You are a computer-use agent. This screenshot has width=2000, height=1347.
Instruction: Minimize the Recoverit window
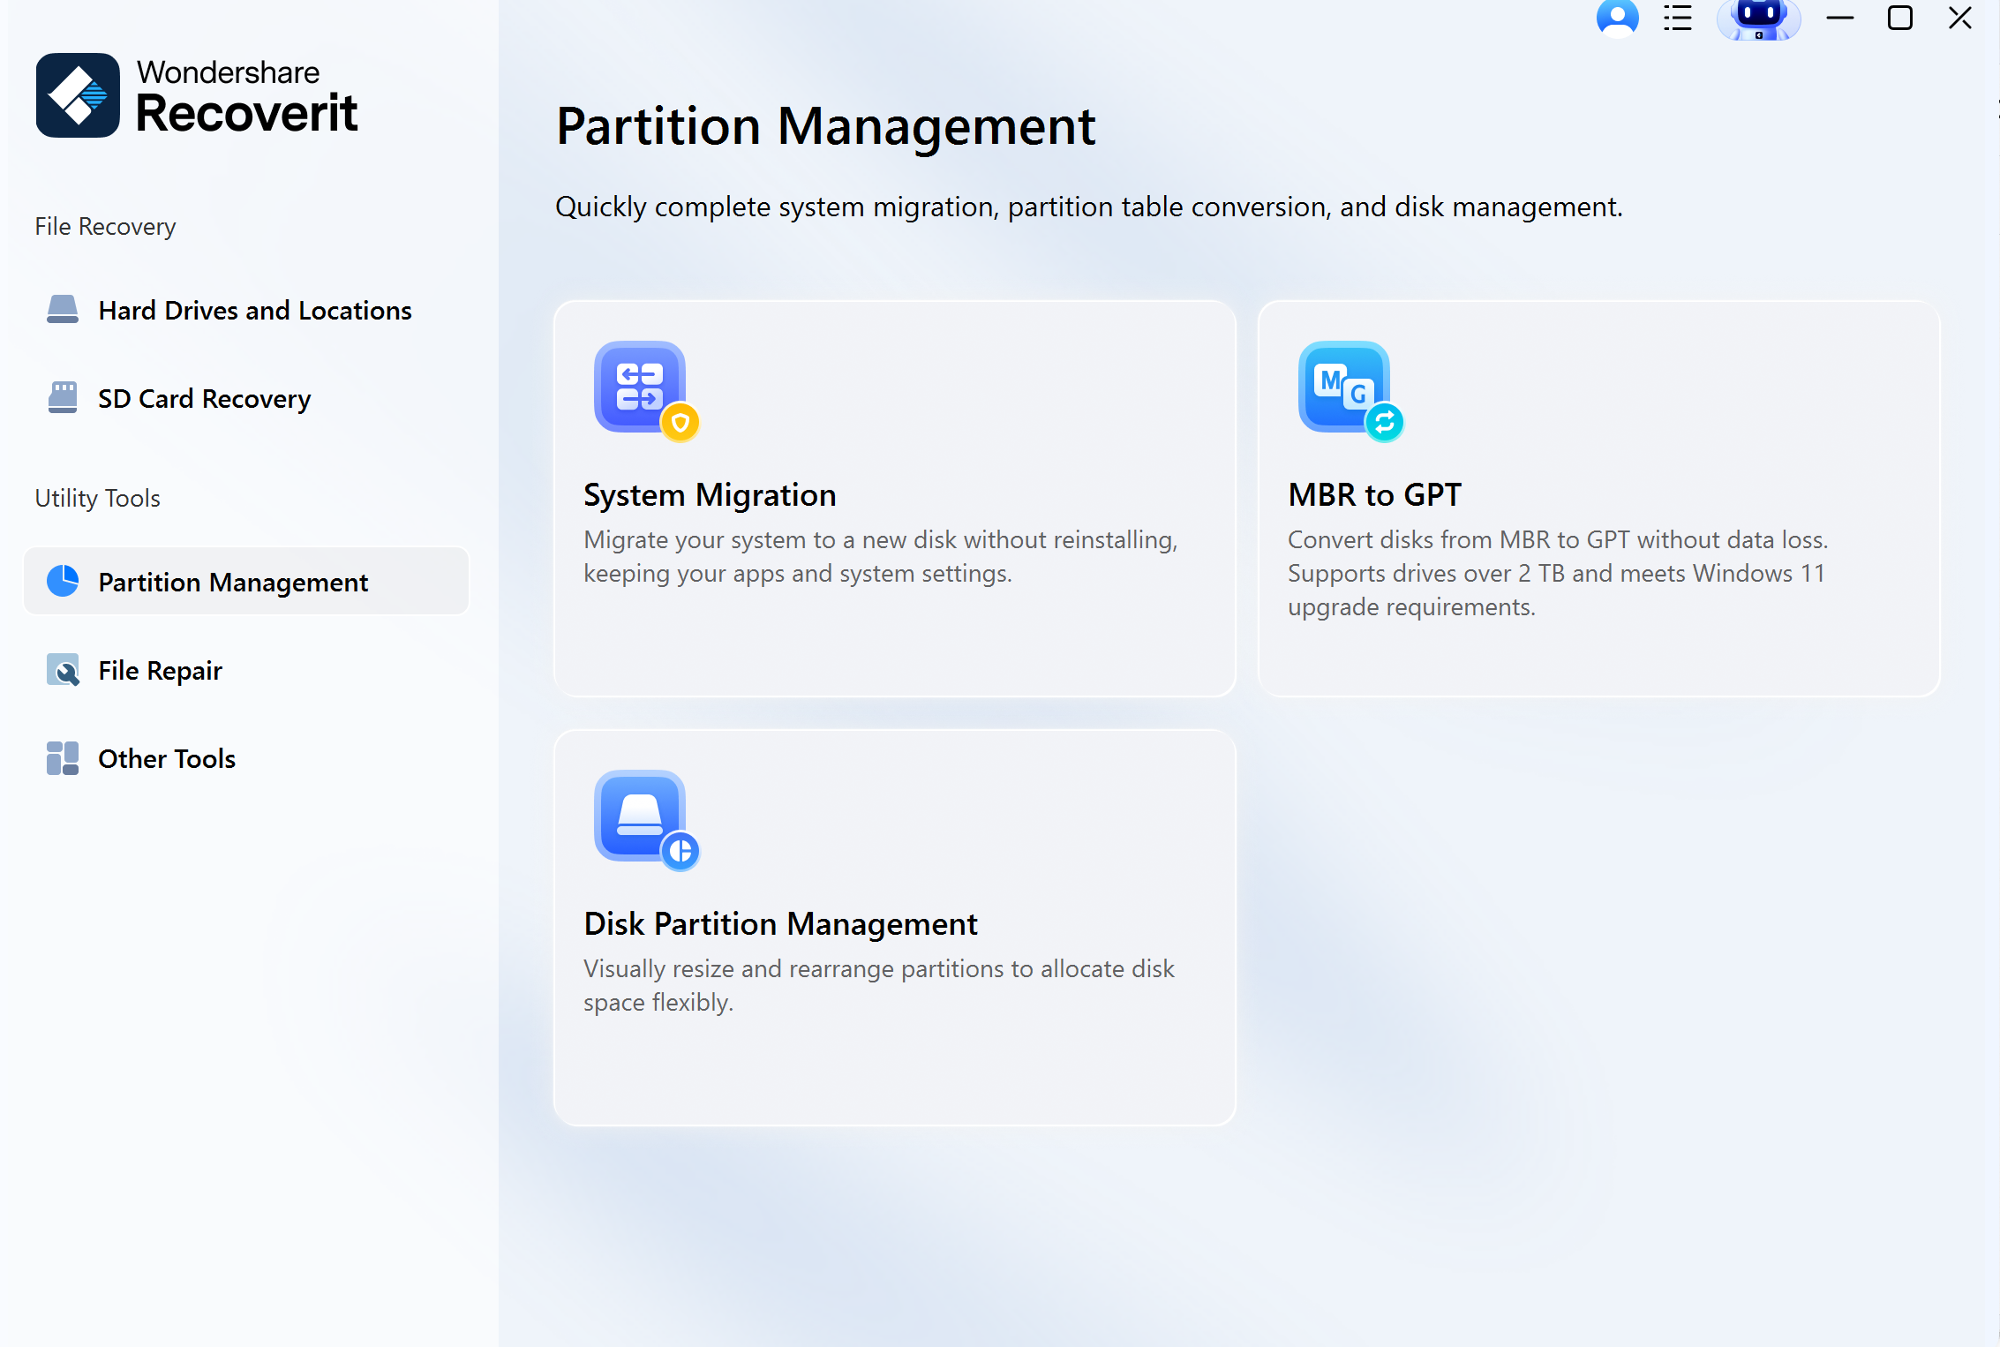point(1839,18)
